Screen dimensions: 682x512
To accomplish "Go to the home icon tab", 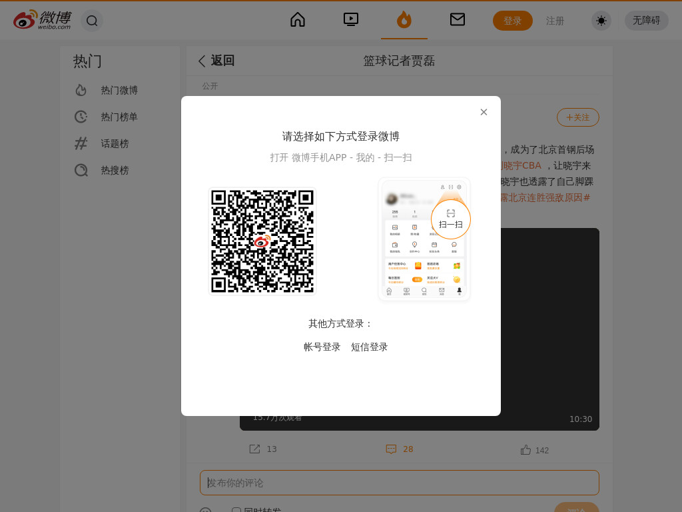I will 298,19.
